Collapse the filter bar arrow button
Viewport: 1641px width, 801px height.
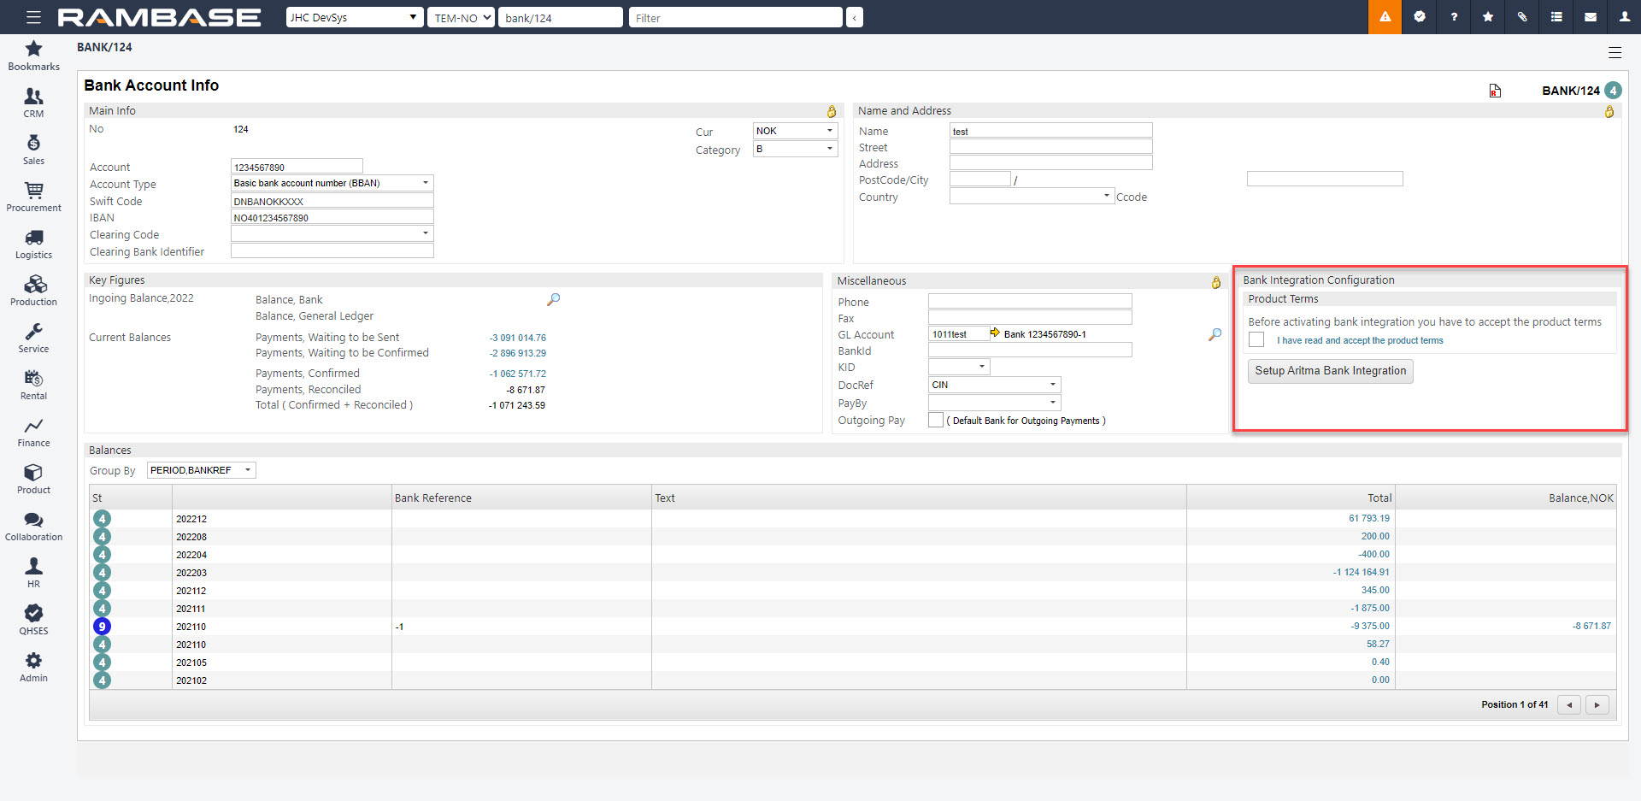pyautogui.click(x=854, y=17)
